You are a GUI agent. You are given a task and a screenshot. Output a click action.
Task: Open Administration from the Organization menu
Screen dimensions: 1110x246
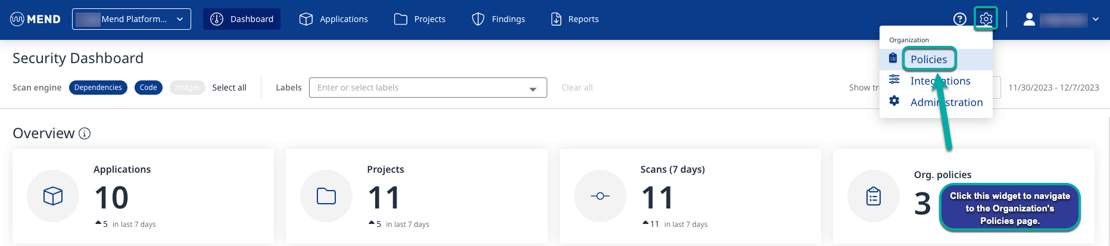point(946,102)
